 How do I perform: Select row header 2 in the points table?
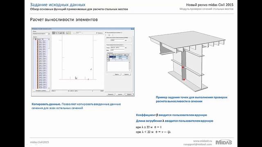tap(108, 58)
